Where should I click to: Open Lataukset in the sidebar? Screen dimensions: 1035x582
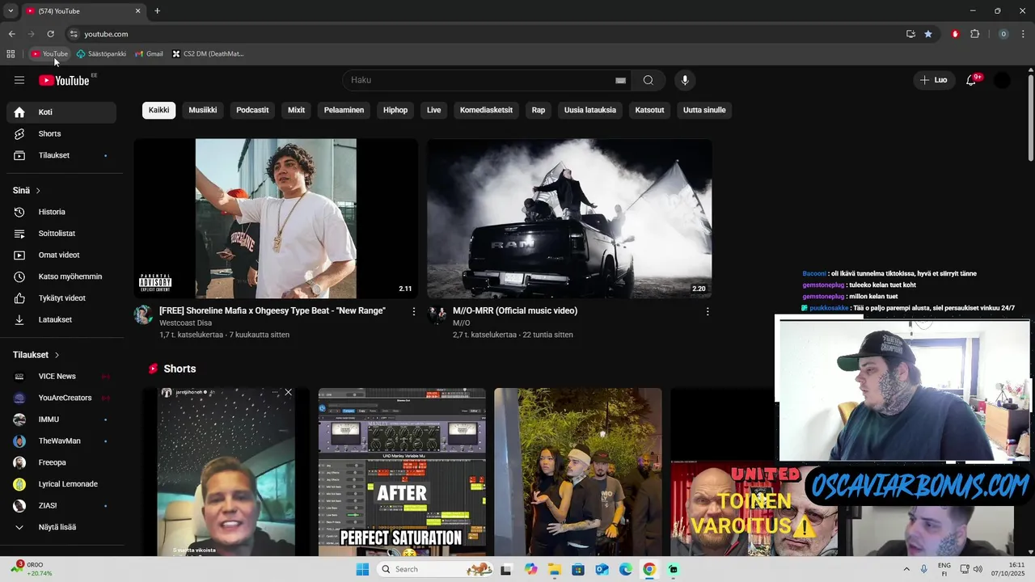click(x=61, y=319)
